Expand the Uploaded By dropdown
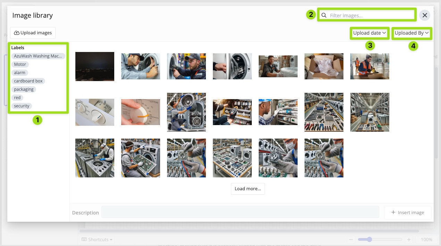The width and height of the screenshot is (441, 246). [411, 33]
